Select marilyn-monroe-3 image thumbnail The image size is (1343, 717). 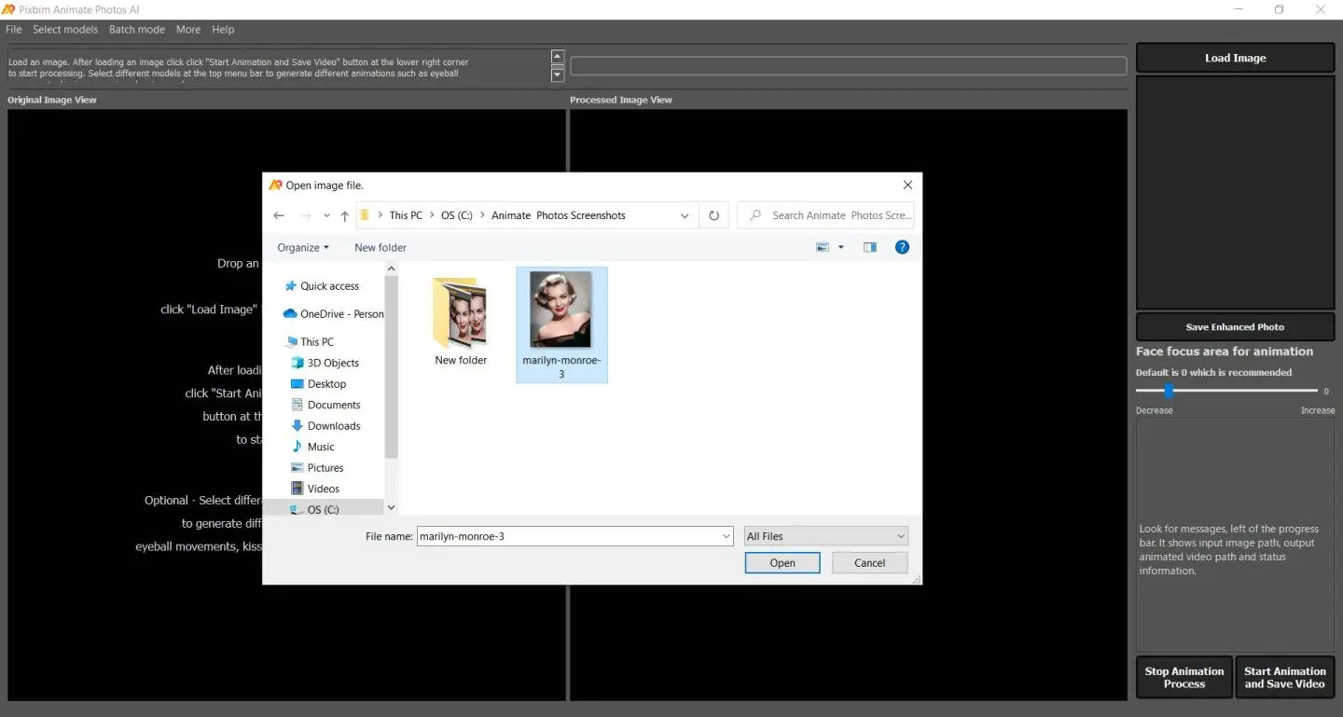(561, 324)
